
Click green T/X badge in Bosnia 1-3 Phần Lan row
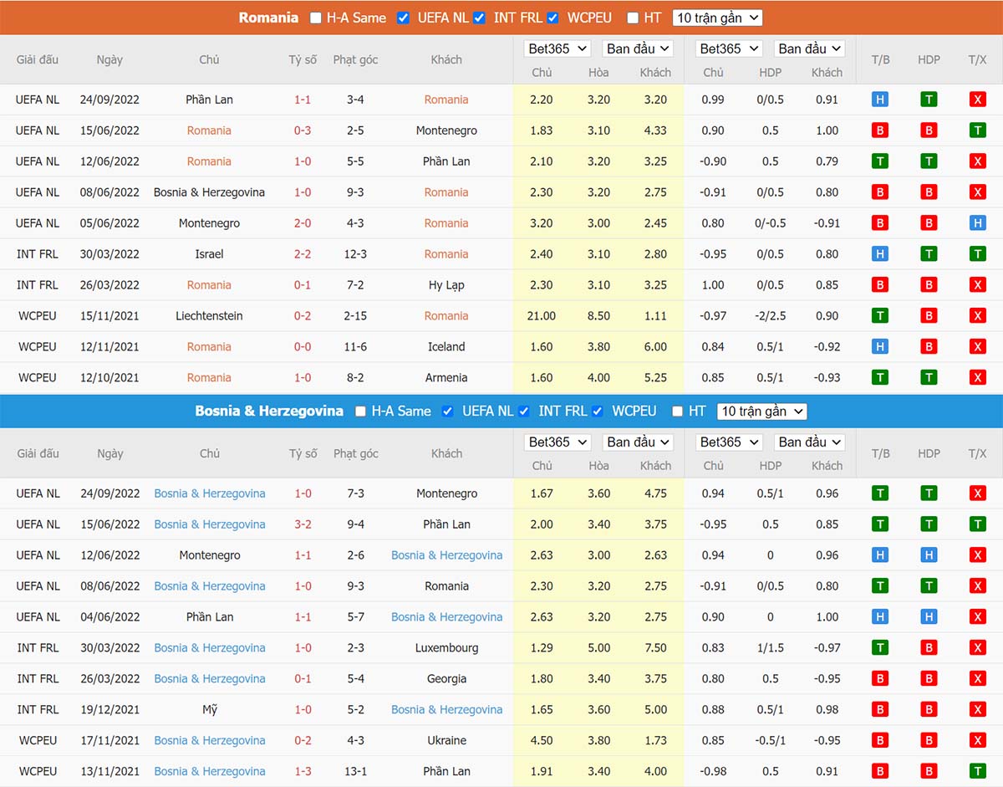coord(977,772)
